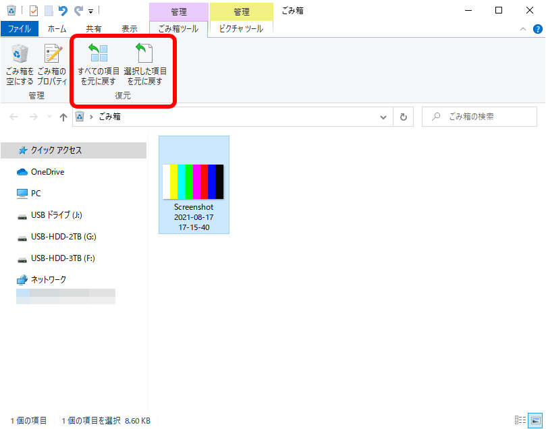The width and height of the screenshot is (546, 429).
Task: Empty the Recycle Bin (ごみ箱を空にする)
Action: coord(20,65)
